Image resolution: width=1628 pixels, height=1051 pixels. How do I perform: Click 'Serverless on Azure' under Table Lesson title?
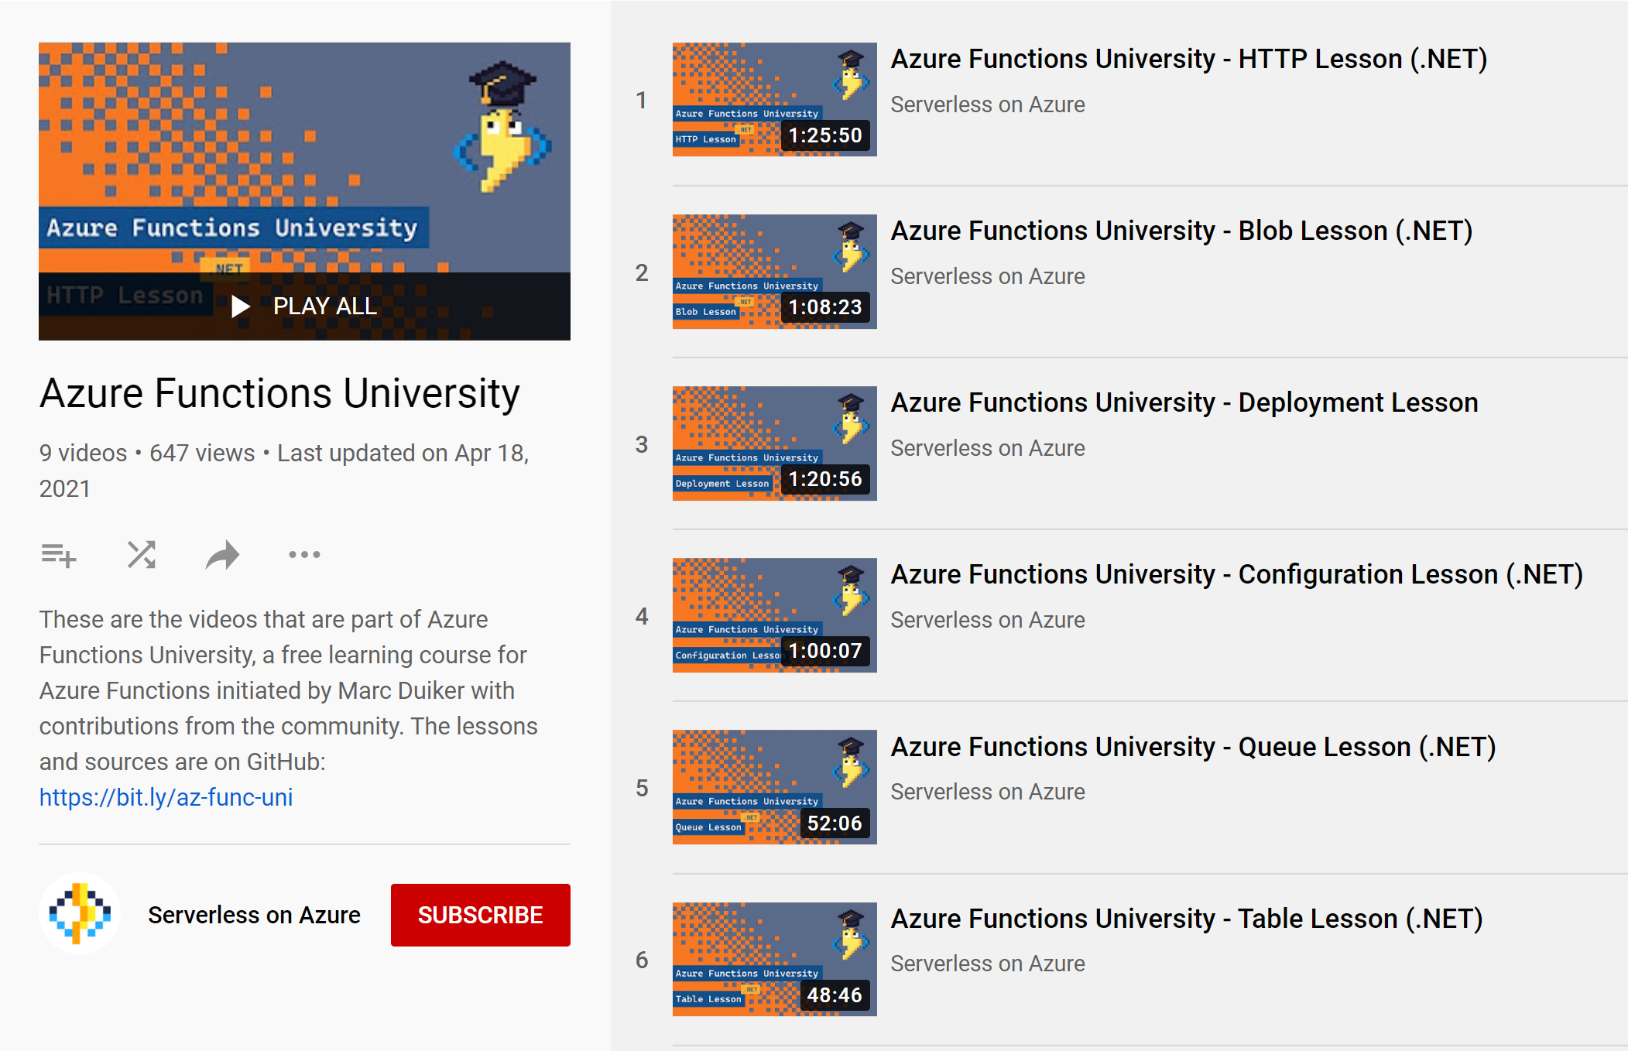[x=988, y=964]
